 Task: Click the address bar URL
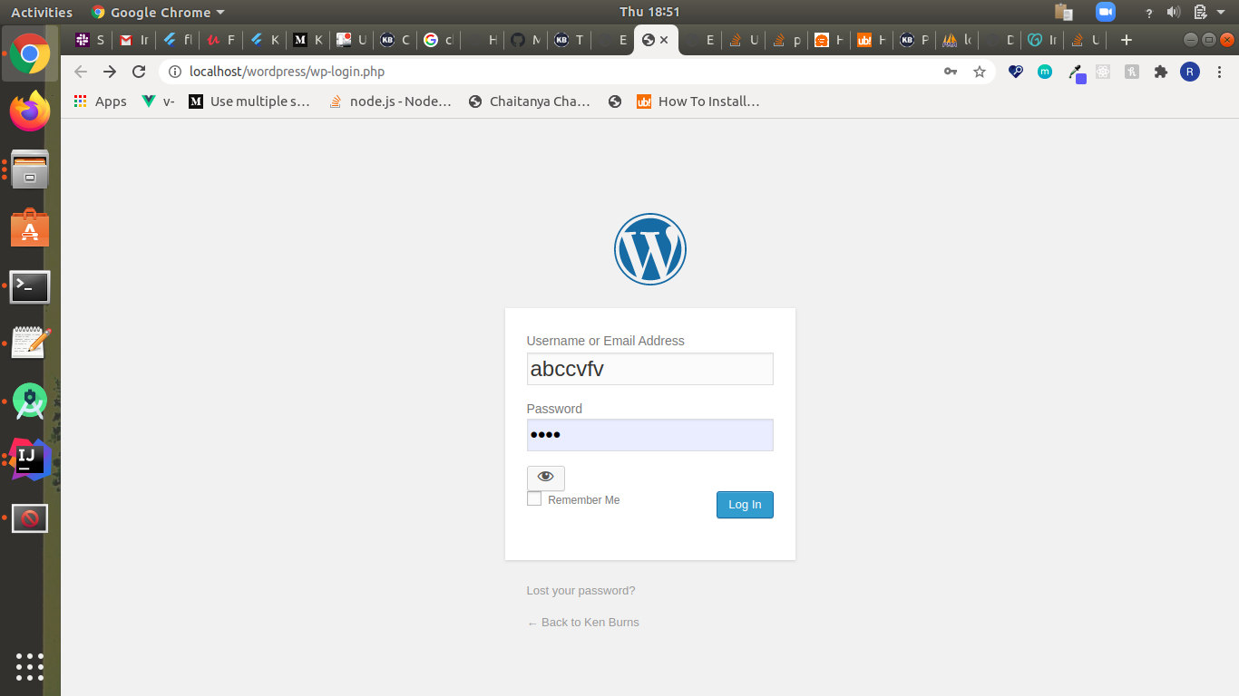pos(288,72)
